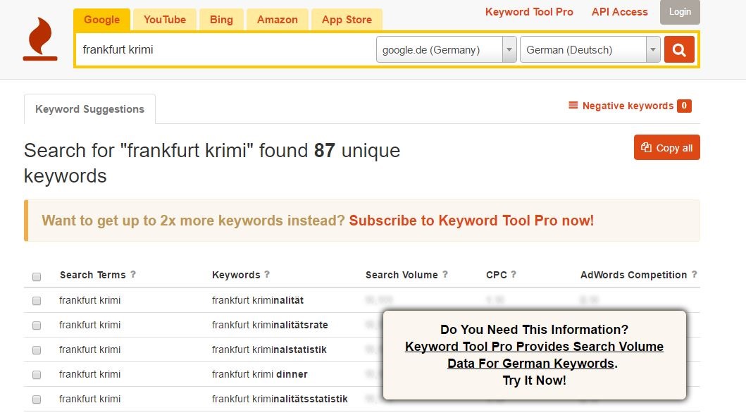Click the negative keywords count badge

(x=684, y=106)
